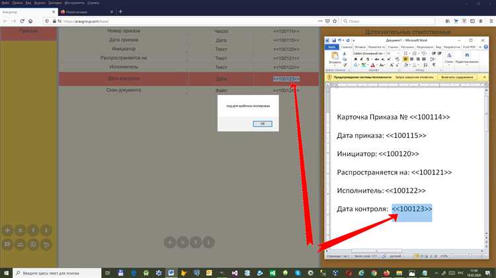
Task: Toggle Italic formatting in Word
Action: tap(361, 59)
